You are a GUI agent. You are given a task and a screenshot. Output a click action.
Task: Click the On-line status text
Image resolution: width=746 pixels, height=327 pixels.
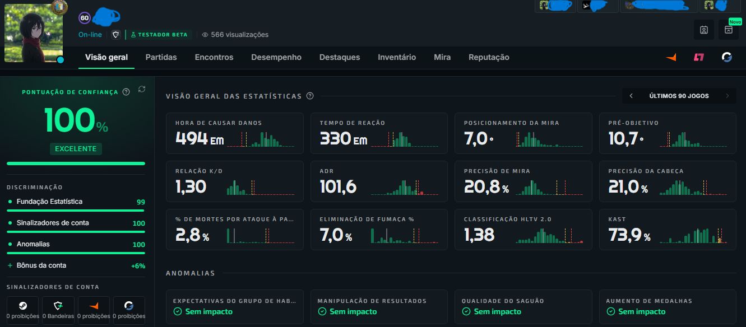click(x=90, y=35)
